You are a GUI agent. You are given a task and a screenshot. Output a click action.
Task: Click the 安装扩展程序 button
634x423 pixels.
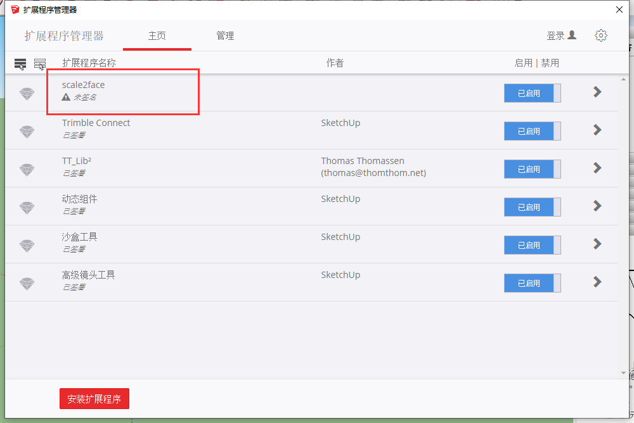pos(94,399)
